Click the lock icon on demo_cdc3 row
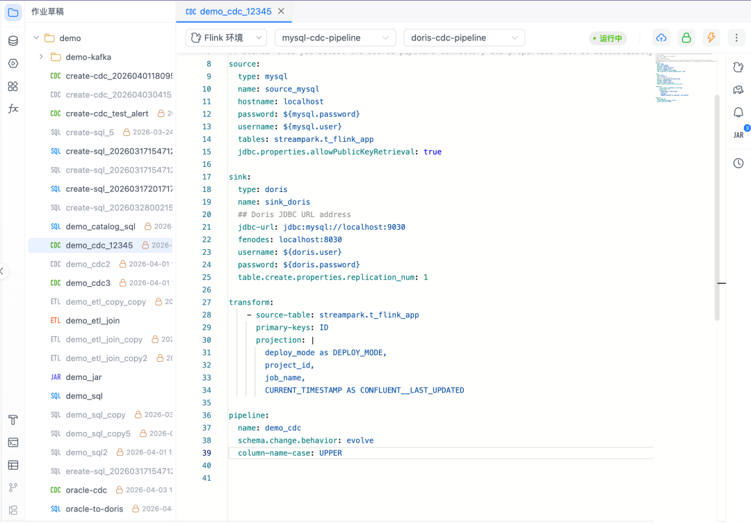751x524 pixels. coord(122,283)
